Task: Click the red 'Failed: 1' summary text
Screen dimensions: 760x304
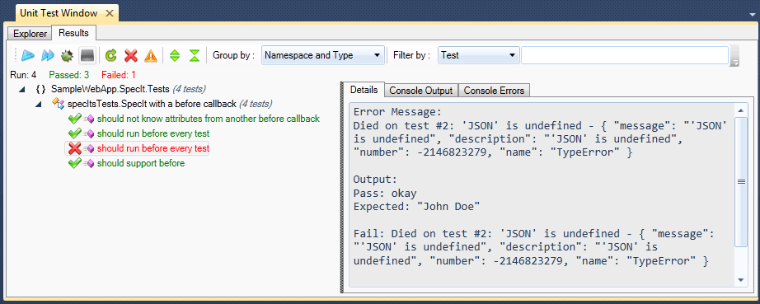Action: [x=119, y=75]
